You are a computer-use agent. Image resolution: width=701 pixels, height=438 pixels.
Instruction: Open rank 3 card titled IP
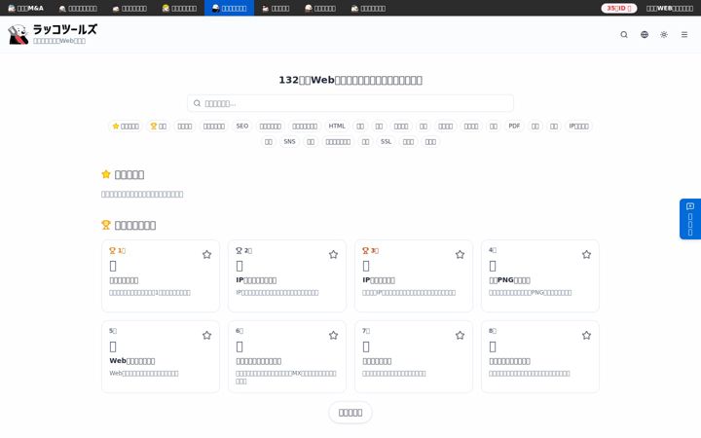click(414, 275)
